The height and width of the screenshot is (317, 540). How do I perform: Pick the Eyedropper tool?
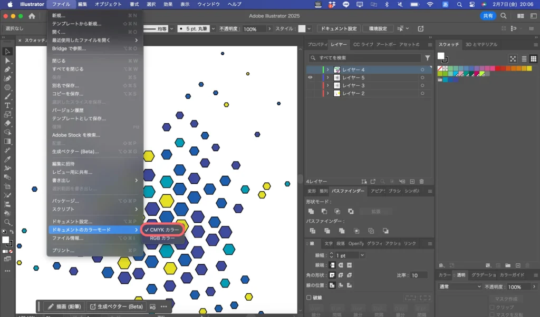[7, 159]
